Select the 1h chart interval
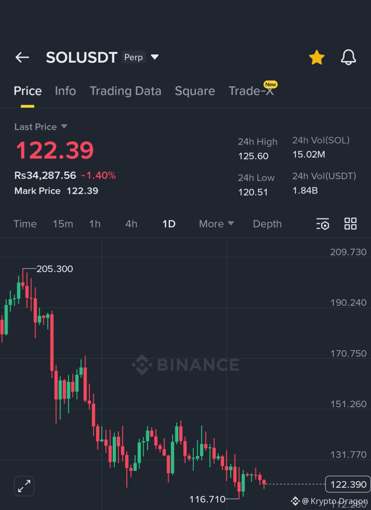This screenshot has height=510, width=371. [95, 224]
